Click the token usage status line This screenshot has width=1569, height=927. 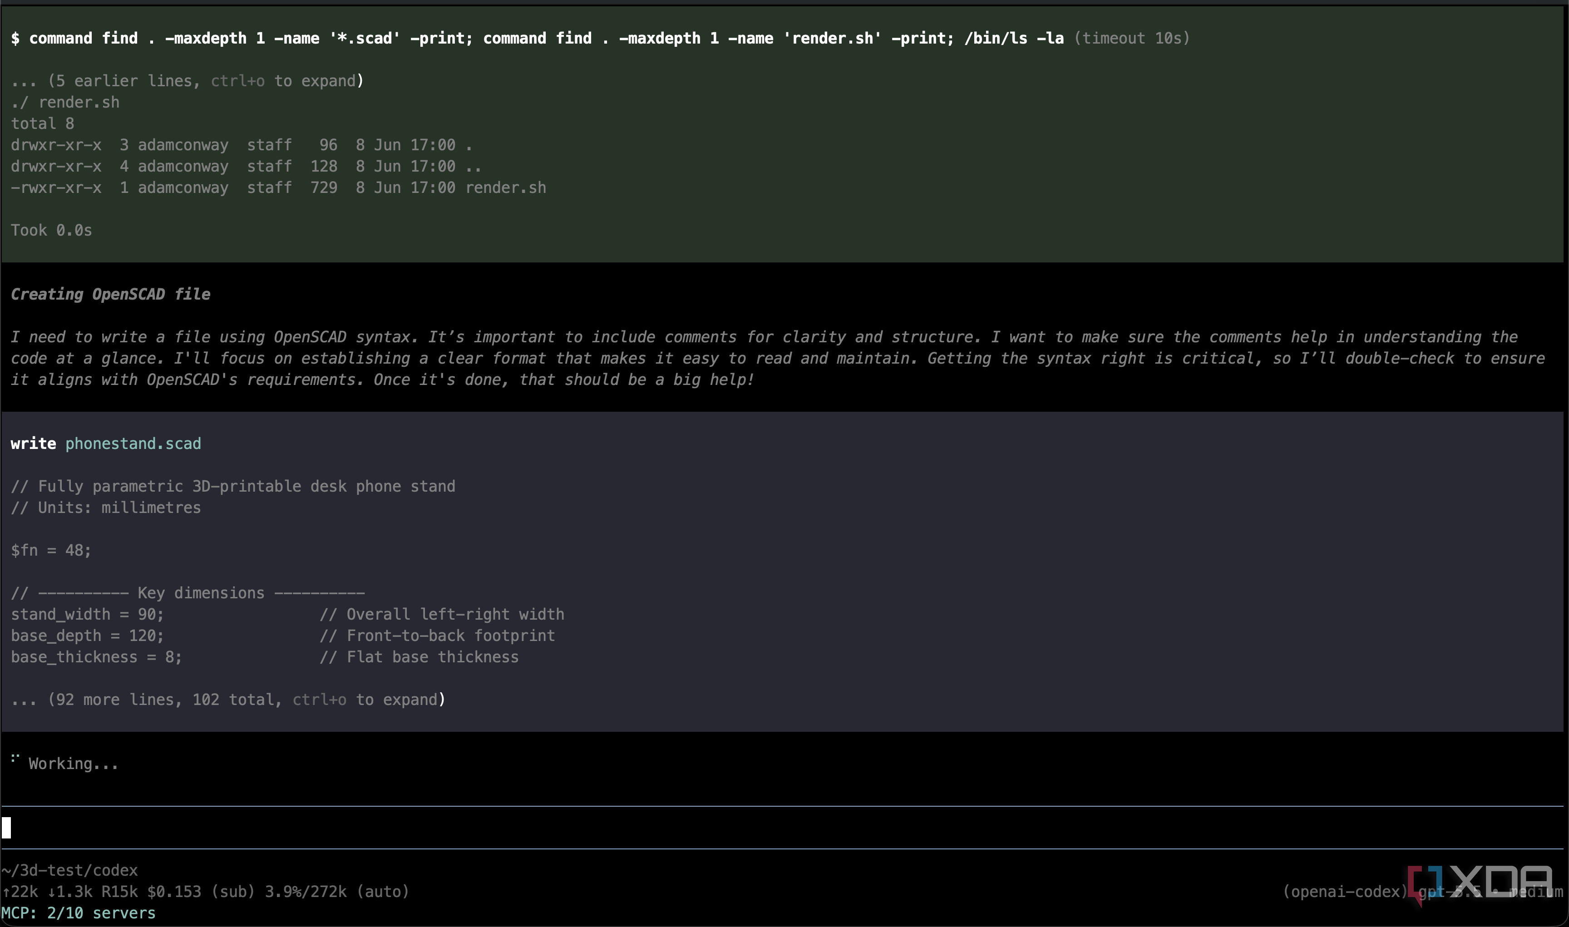(x=206, y=892)
